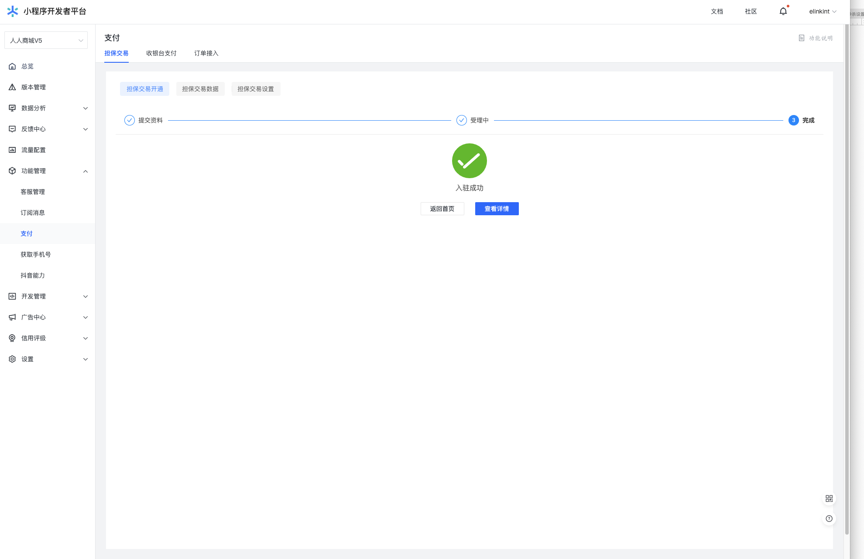Click the 查看详情 button

497,209
